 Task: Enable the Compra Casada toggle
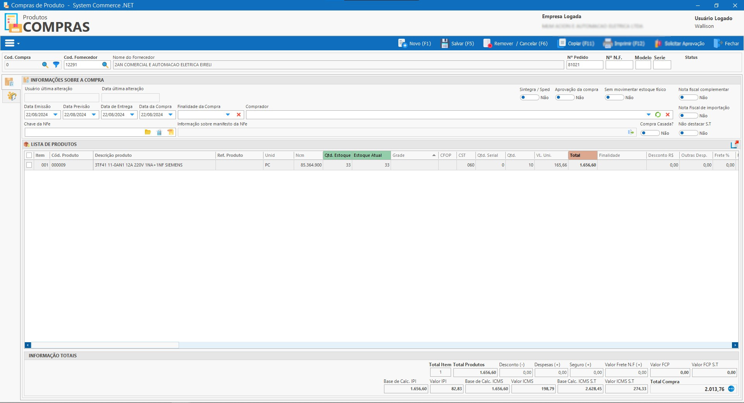point(650,133)
